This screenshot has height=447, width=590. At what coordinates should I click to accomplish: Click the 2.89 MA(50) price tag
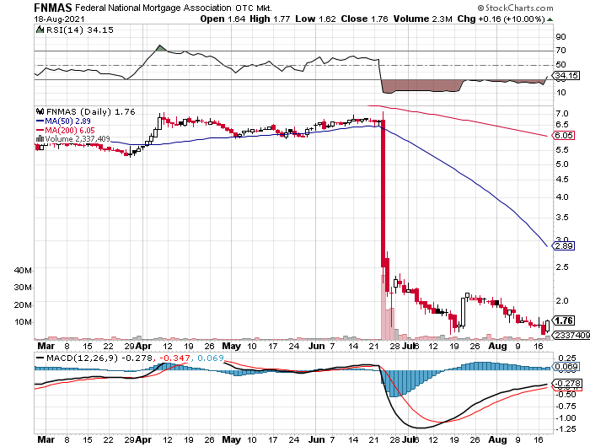[563, 246]
